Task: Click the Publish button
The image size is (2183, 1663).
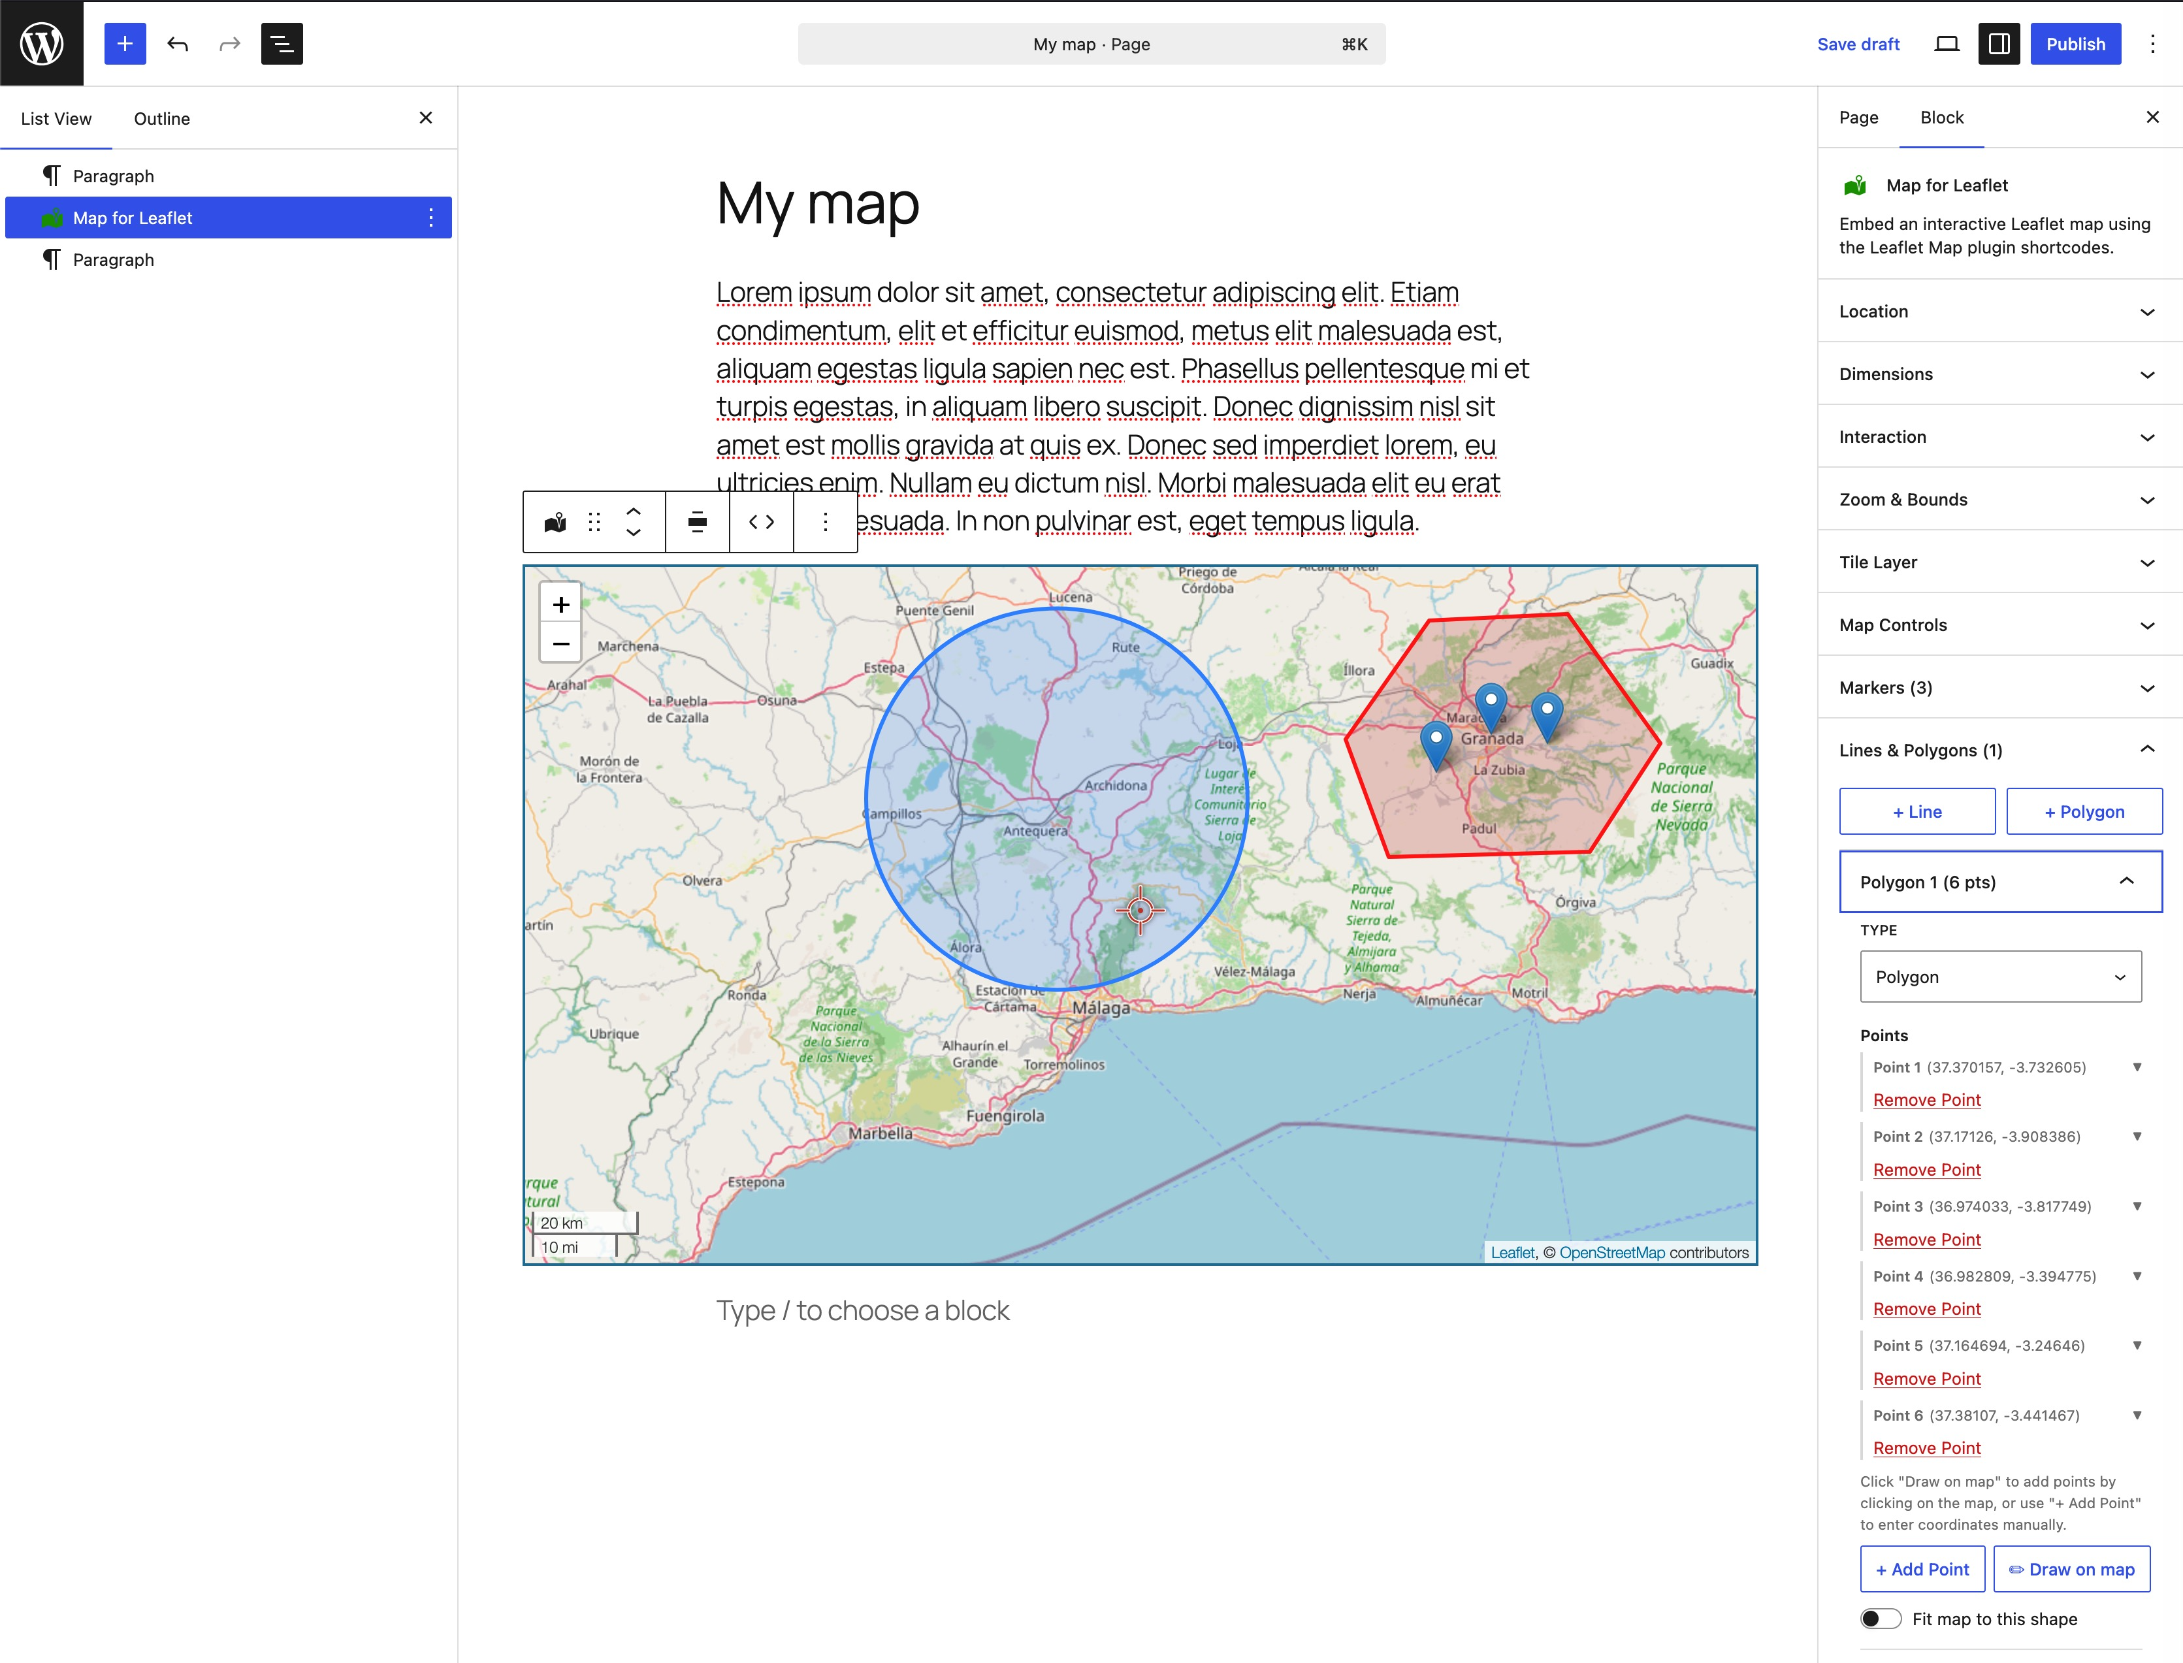Action: [x=2075, y=44]
